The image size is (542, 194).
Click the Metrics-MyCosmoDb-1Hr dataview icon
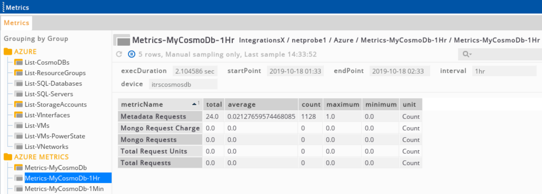pos(19,178)
